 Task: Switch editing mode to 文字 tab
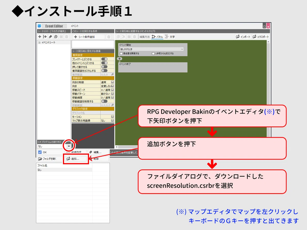(x=170, y=37)
